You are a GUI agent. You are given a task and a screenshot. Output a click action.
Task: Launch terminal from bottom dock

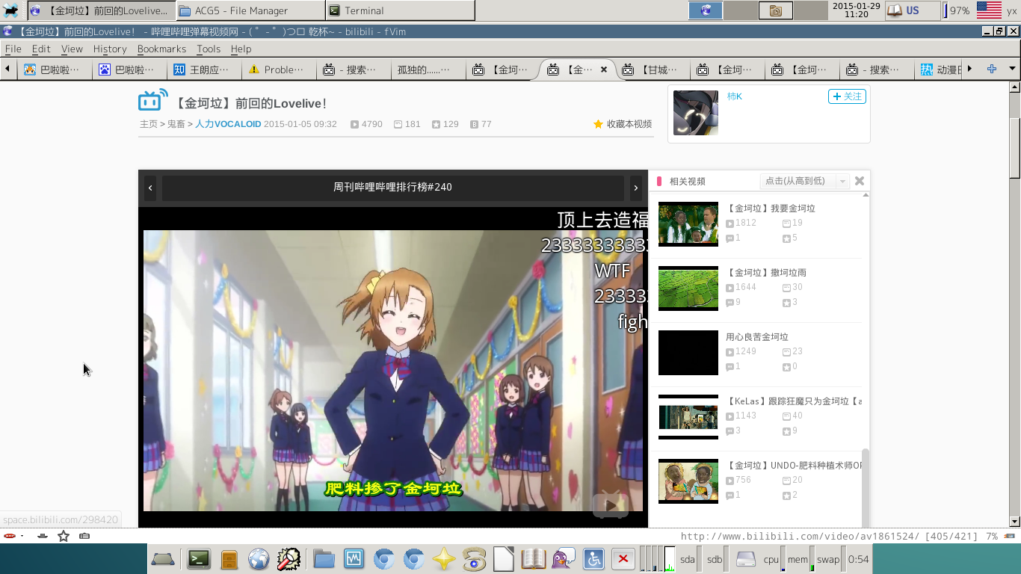(199, 558)
